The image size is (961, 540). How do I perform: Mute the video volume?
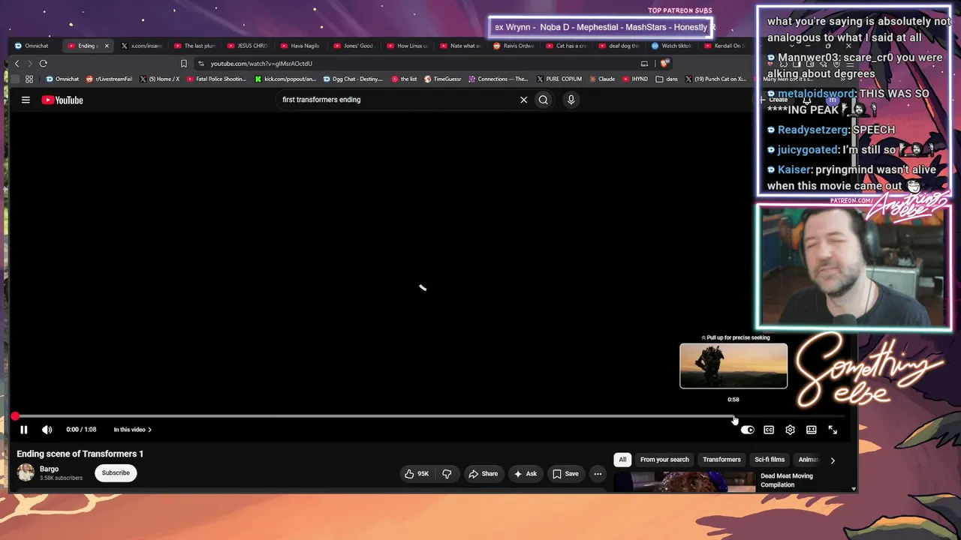[47, 430]
